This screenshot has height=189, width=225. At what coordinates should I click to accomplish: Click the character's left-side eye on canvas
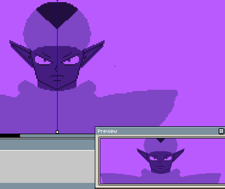[42, 60]
